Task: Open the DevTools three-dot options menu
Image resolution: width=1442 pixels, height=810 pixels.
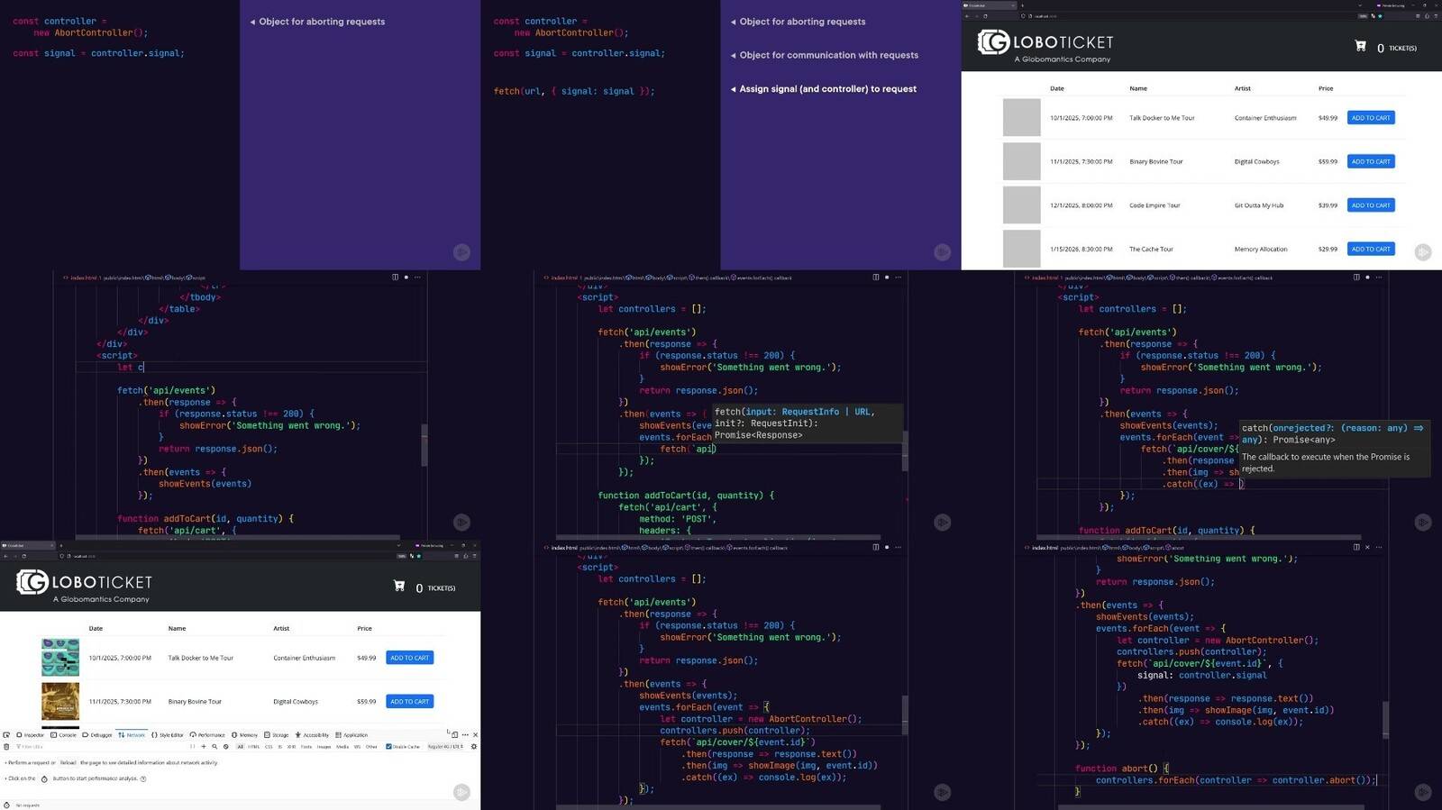Action: click(x=465, y=735)
